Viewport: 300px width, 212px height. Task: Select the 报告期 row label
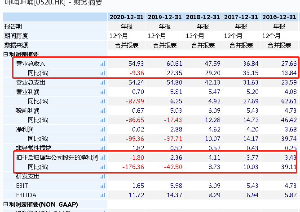click(13, 26)
